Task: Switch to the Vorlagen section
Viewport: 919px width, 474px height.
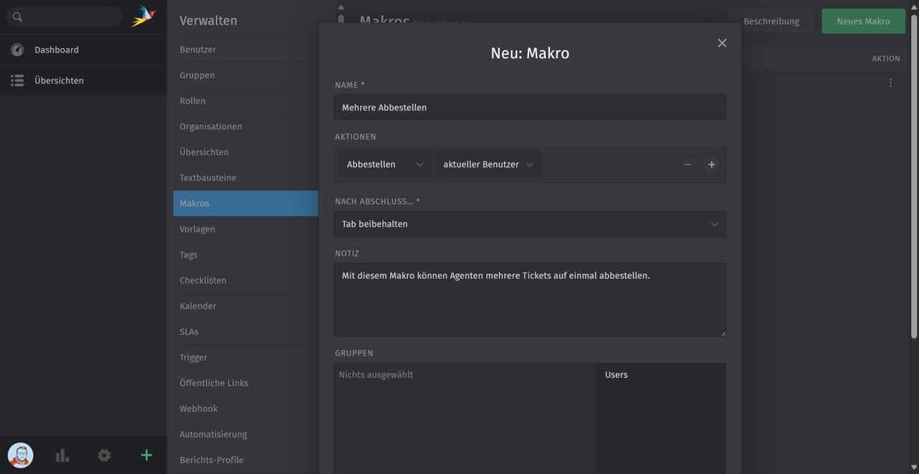Action: (x=197, y=229)
